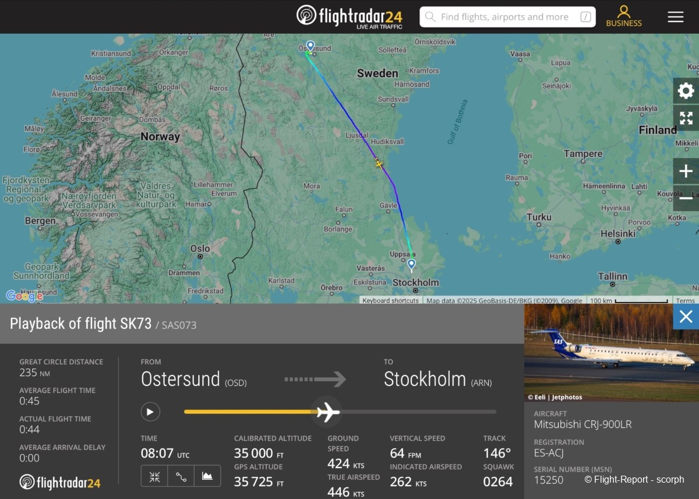Click the Ostersund origin map pin
This screenshot has height=499, width=699.
click(310, 46)
